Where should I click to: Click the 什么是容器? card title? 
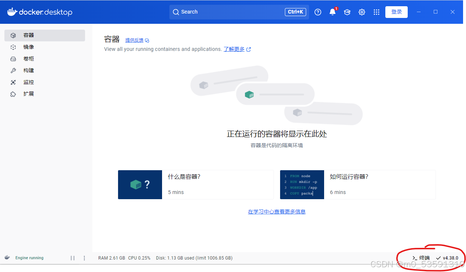[184, 177]
